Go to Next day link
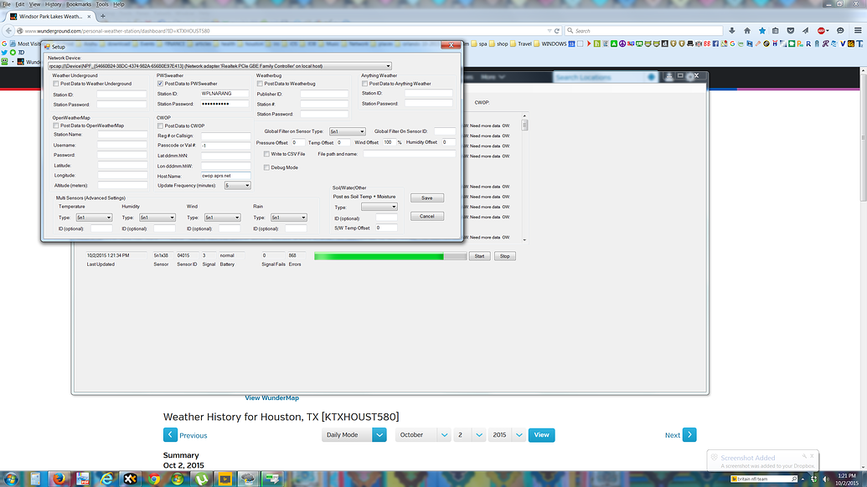Image resolution: width=867 pixels, height=487 pixels. tap(681, 435)
